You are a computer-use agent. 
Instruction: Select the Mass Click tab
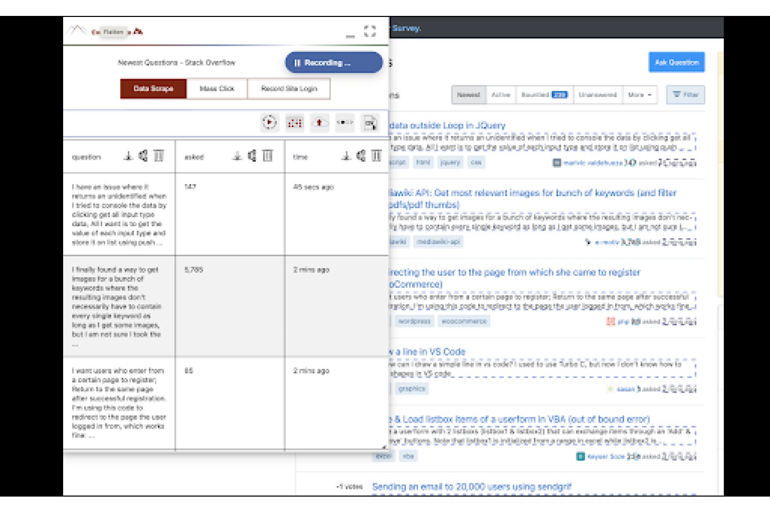coord(217,89)
